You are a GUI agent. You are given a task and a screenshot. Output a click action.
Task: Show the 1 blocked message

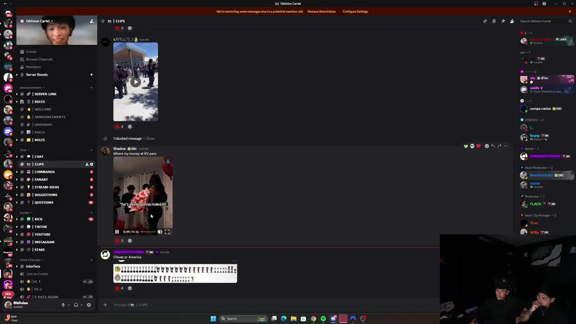[x=150, y=139]
